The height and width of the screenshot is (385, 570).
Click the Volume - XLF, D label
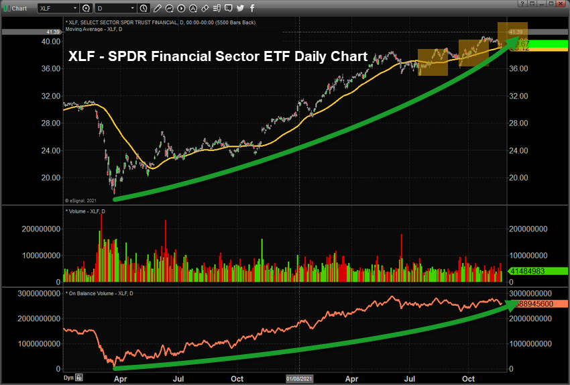[85, 211]
